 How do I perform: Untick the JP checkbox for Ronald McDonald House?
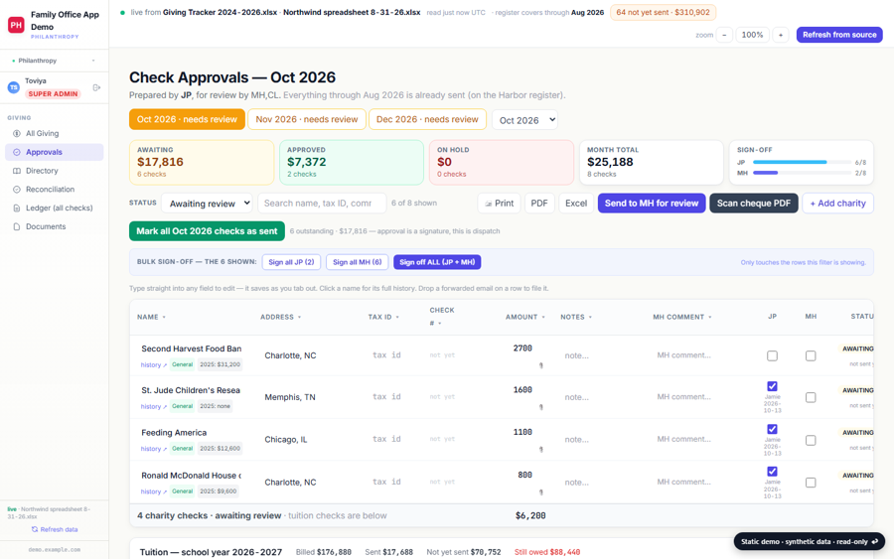tap(772, 472)
